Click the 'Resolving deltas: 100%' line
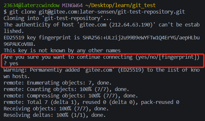 55,115
